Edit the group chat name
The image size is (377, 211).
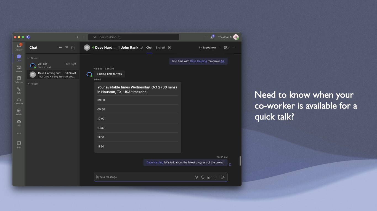pos(142,48)
